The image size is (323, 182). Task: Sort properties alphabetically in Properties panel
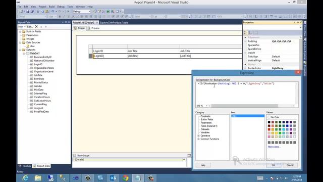250,32
